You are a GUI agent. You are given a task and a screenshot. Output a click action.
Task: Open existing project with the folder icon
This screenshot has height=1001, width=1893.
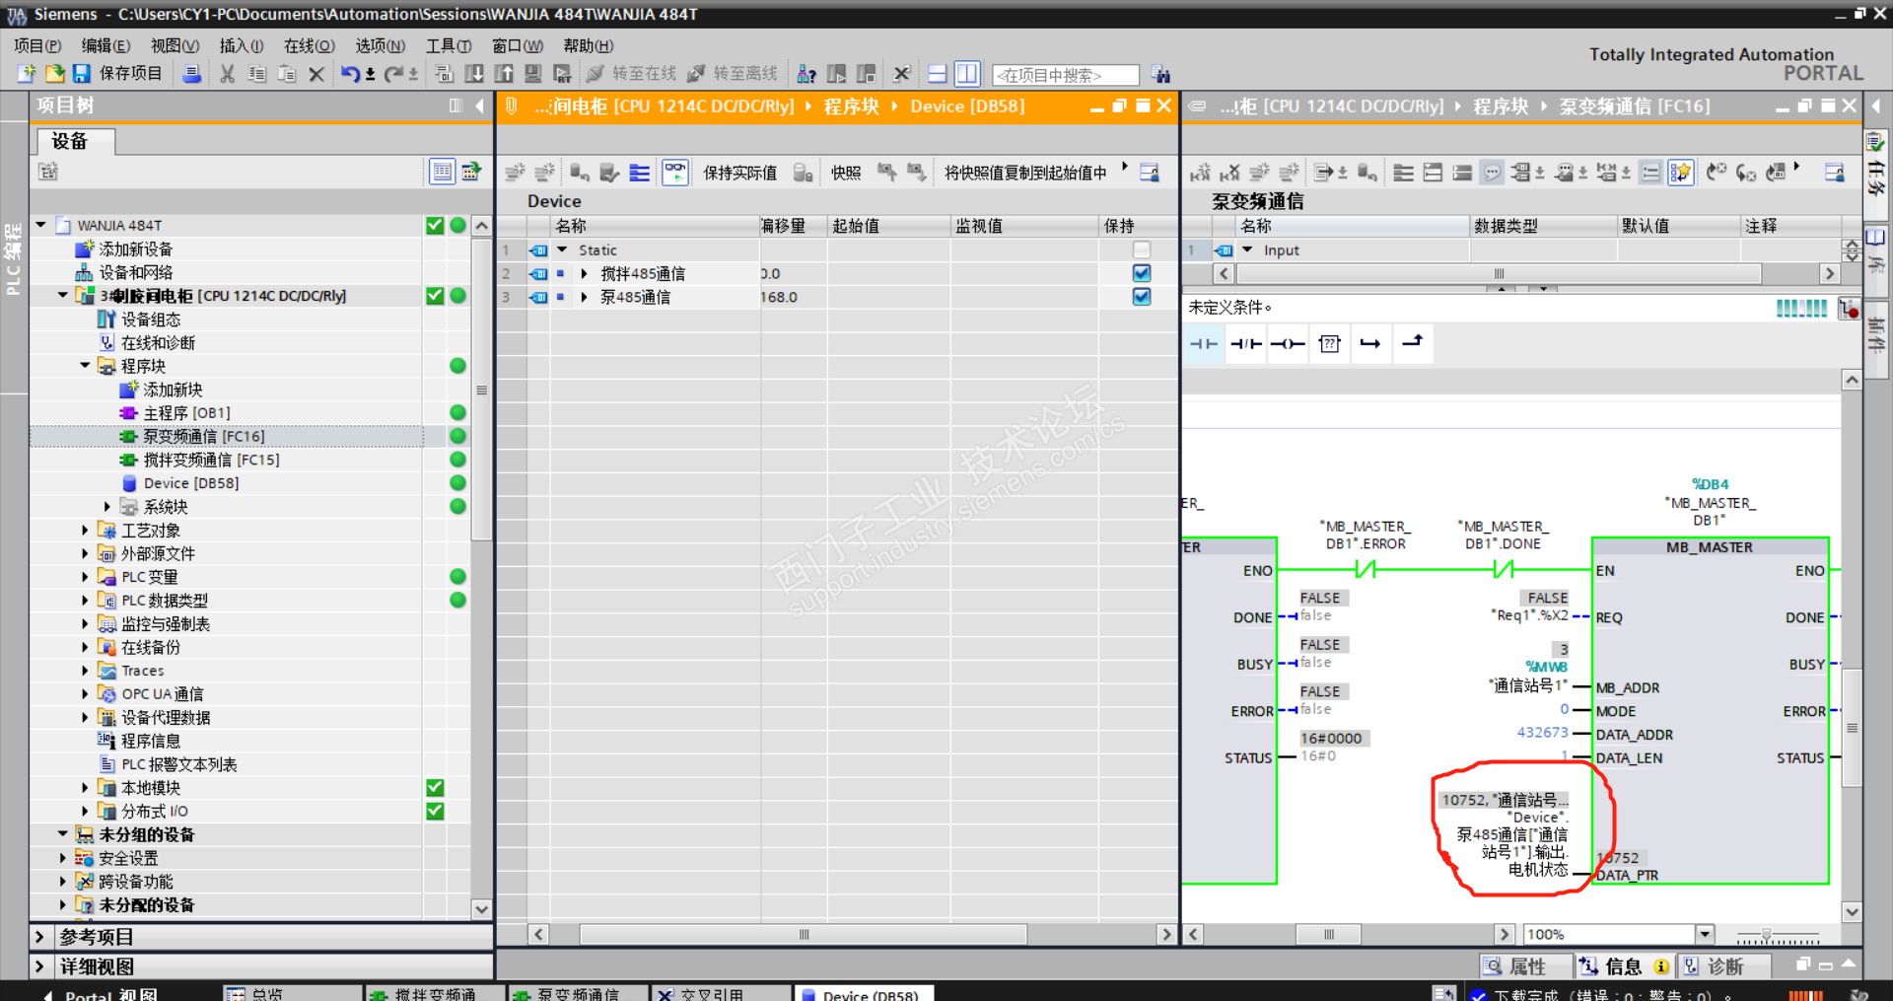pyautogui.click(x=54, y=74)
